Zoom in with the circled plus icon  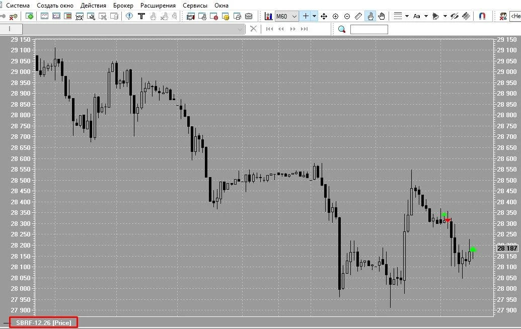coord(335,16)
